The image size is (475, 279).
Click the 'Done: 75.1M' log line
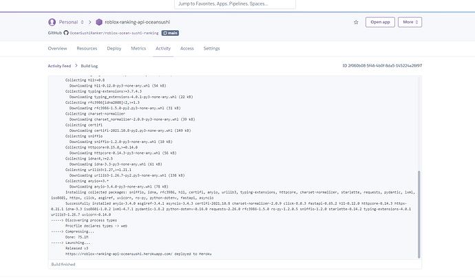pos(76,237)
